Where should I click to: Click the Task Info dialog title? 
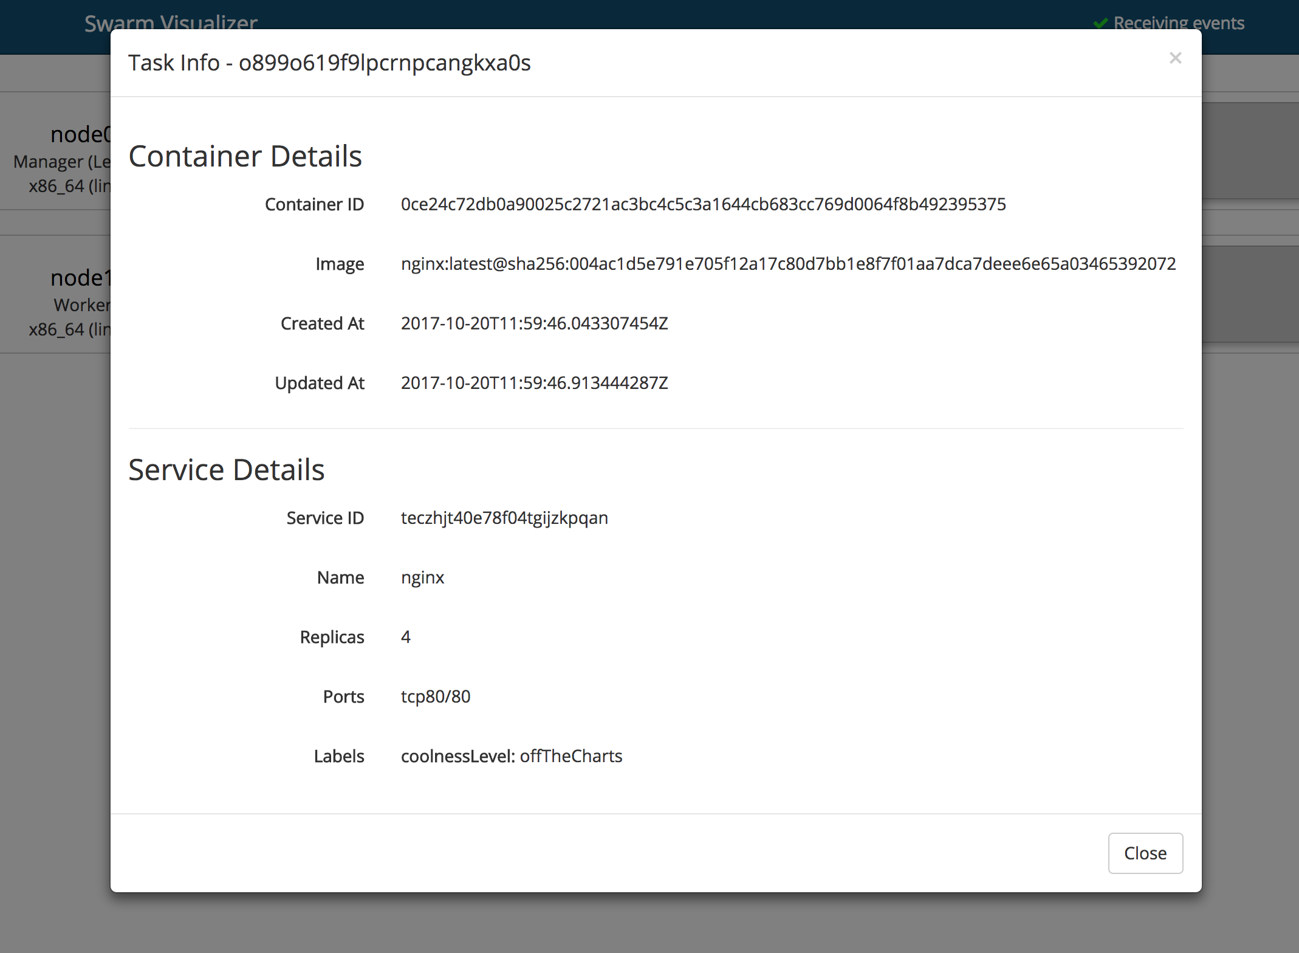pyautogui.click(x=329, y=63)
